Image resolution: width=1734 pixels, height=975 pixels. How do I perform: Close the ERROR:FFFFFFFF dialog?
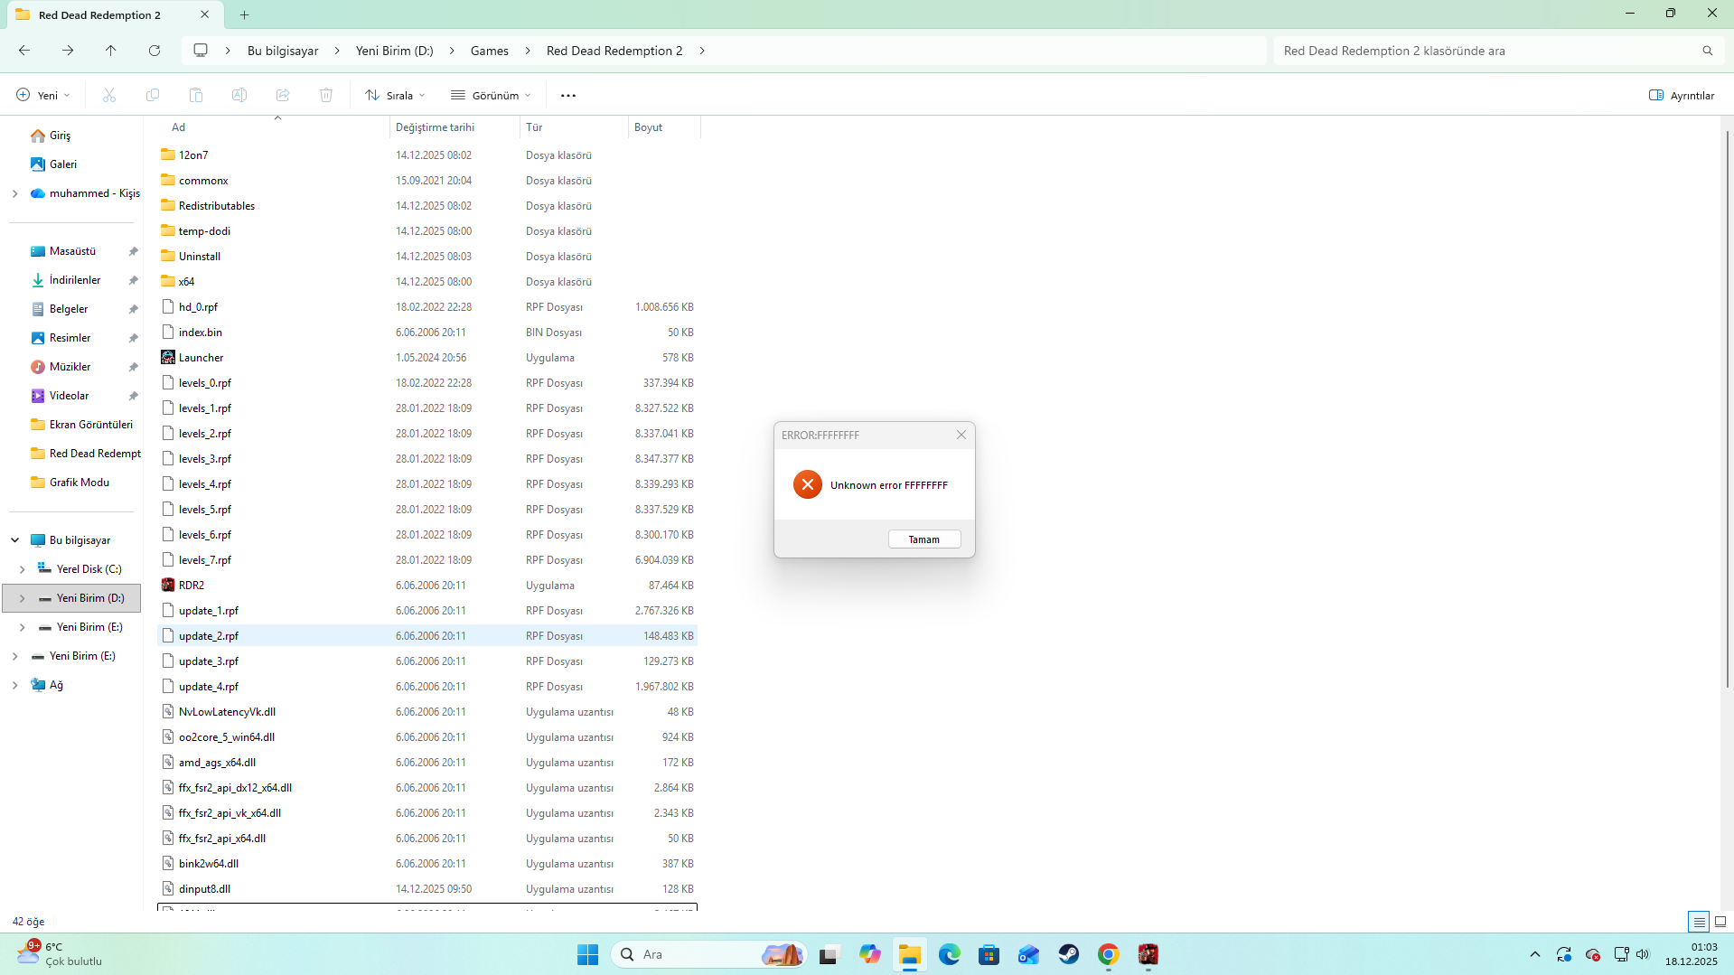point(961,435)
